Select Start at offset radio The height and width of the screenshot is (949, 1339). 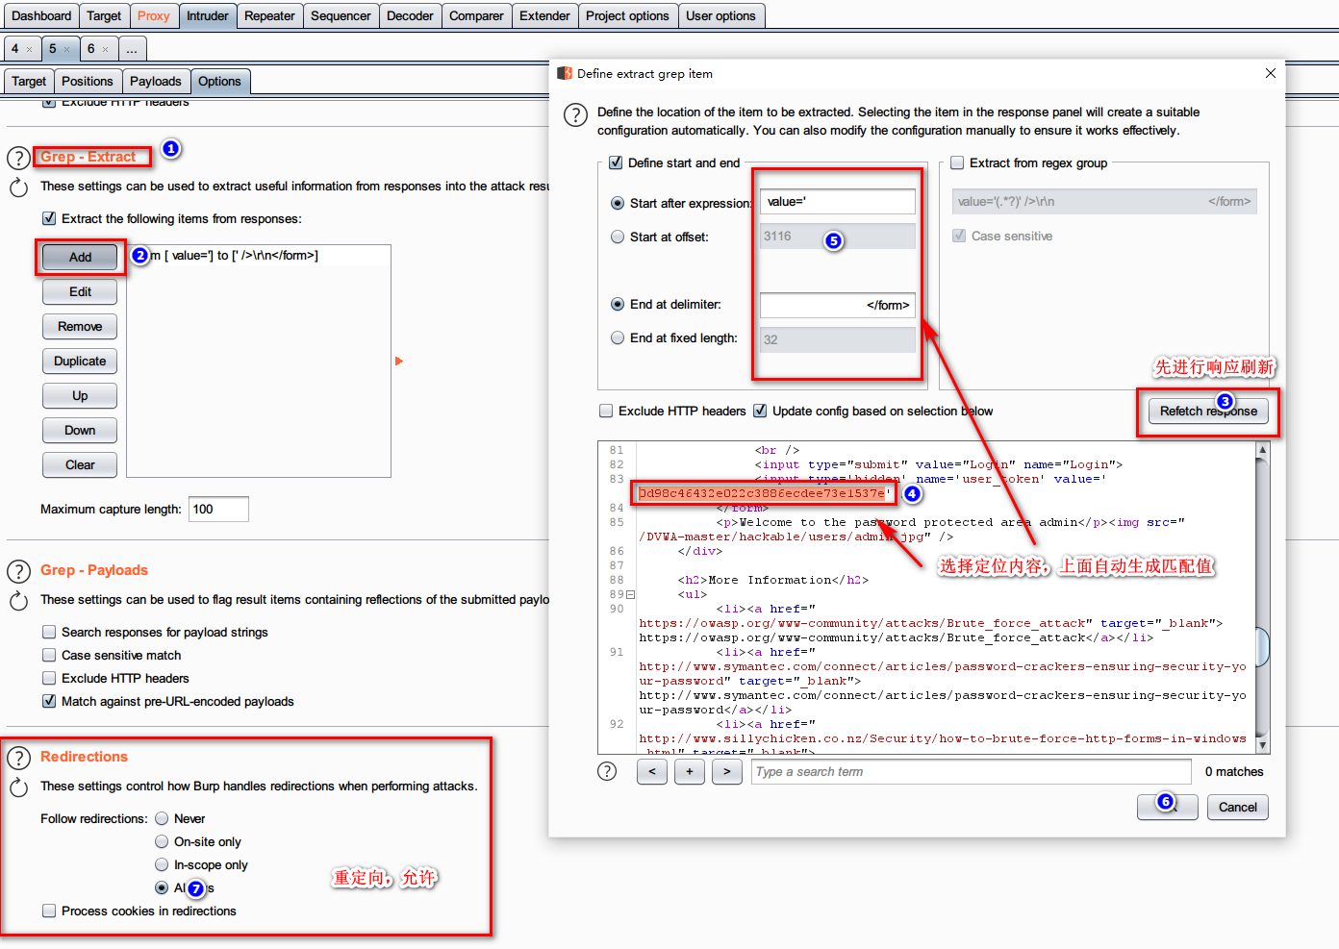click(618, 237)
